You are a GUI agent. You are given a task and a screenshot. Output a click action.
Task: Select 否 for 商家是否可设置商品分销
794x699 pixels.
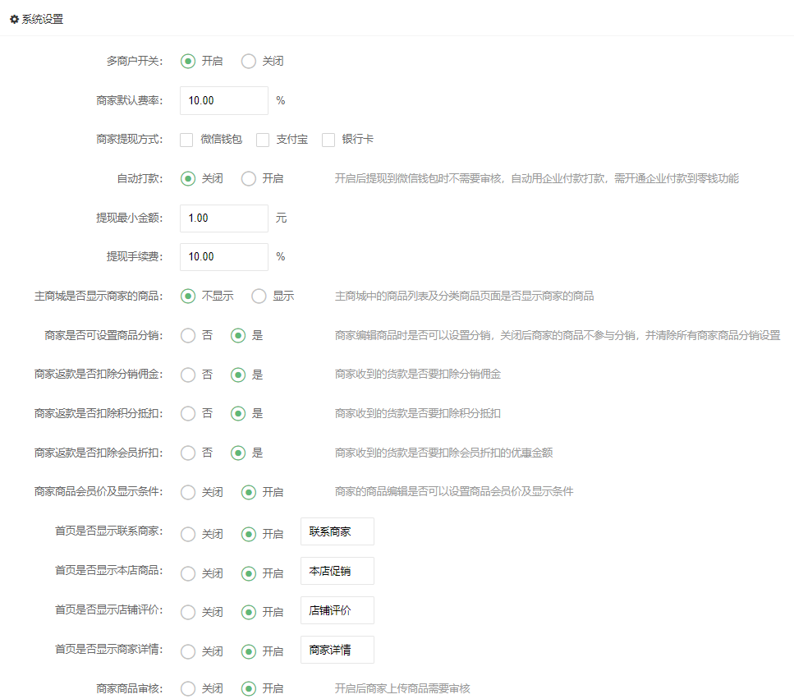pos(188,335)
